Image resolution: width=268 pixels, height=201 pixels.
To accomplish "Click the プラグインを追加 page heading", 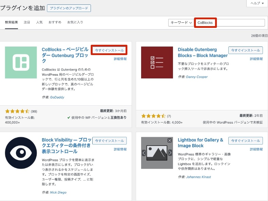I will [22, 8].
